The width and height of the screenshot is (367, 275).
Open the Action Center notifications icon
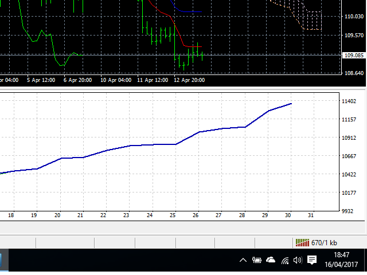(312, 260)
